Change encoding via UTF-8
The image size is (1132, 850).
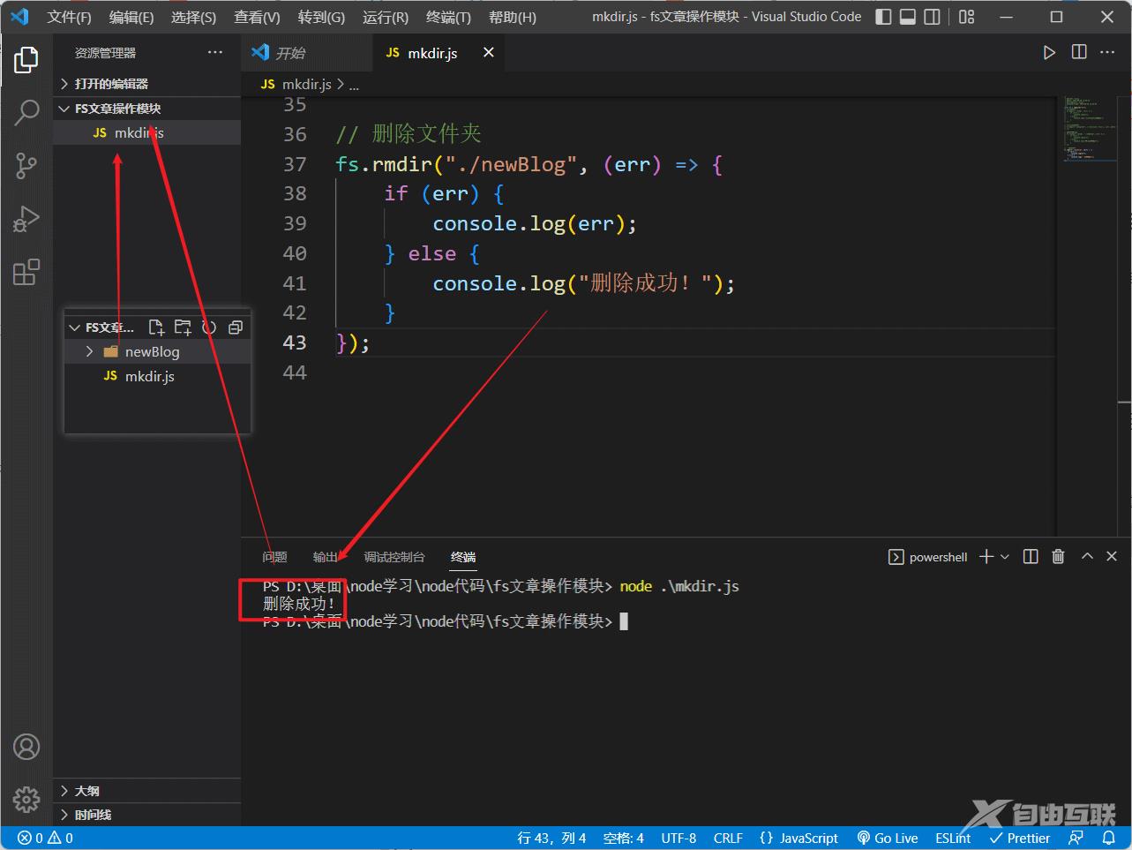click(678, 839)
